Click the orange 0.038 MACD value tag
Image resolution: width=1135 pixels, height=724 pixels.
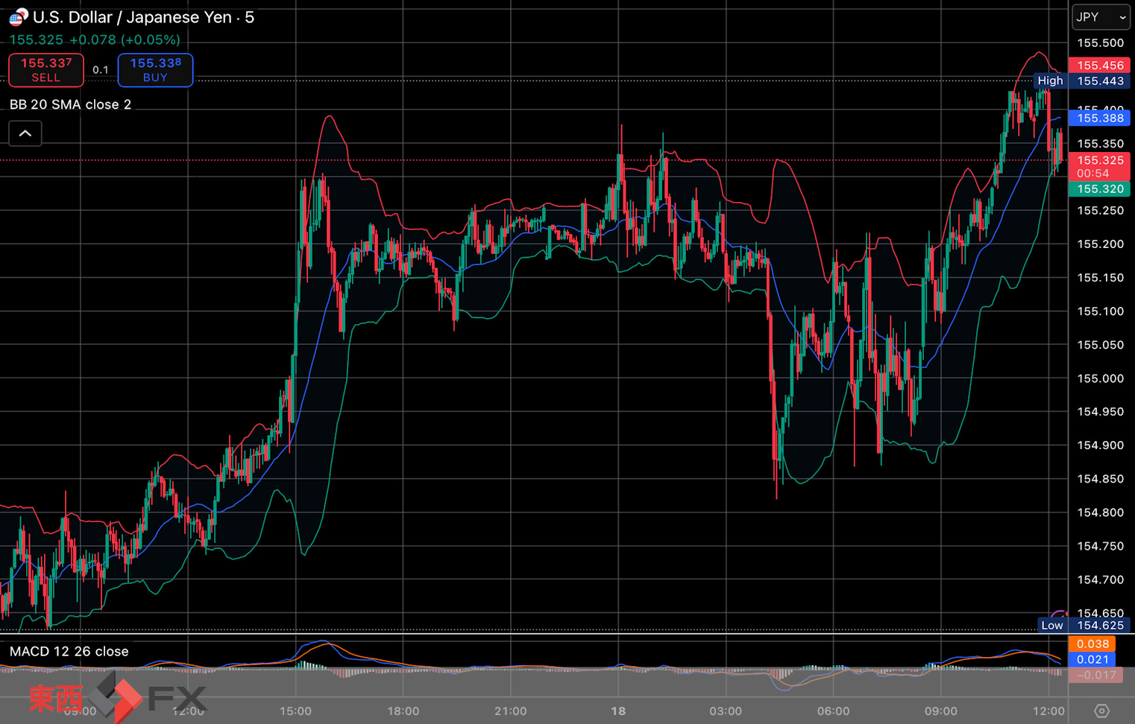point(1092,644)
